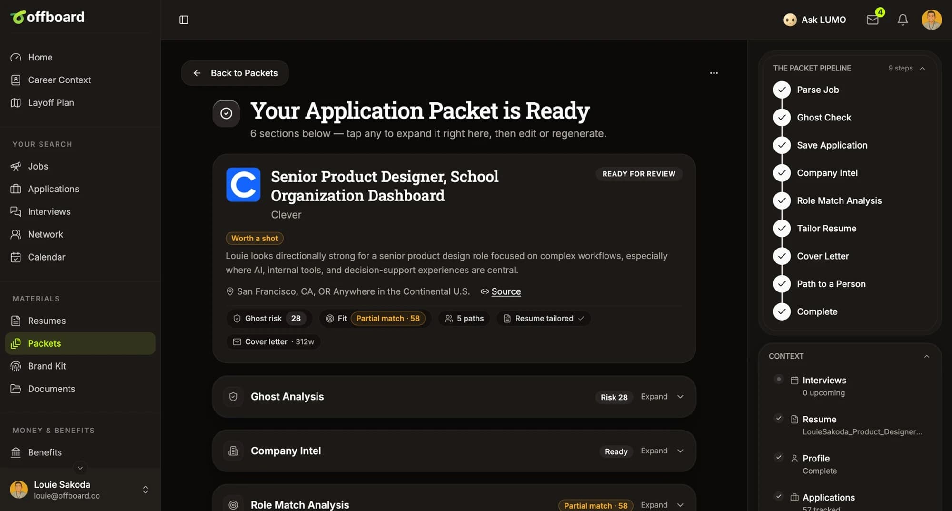
Task: Click the Ghost risk 28 chip
Action: [x=269, y=318]
